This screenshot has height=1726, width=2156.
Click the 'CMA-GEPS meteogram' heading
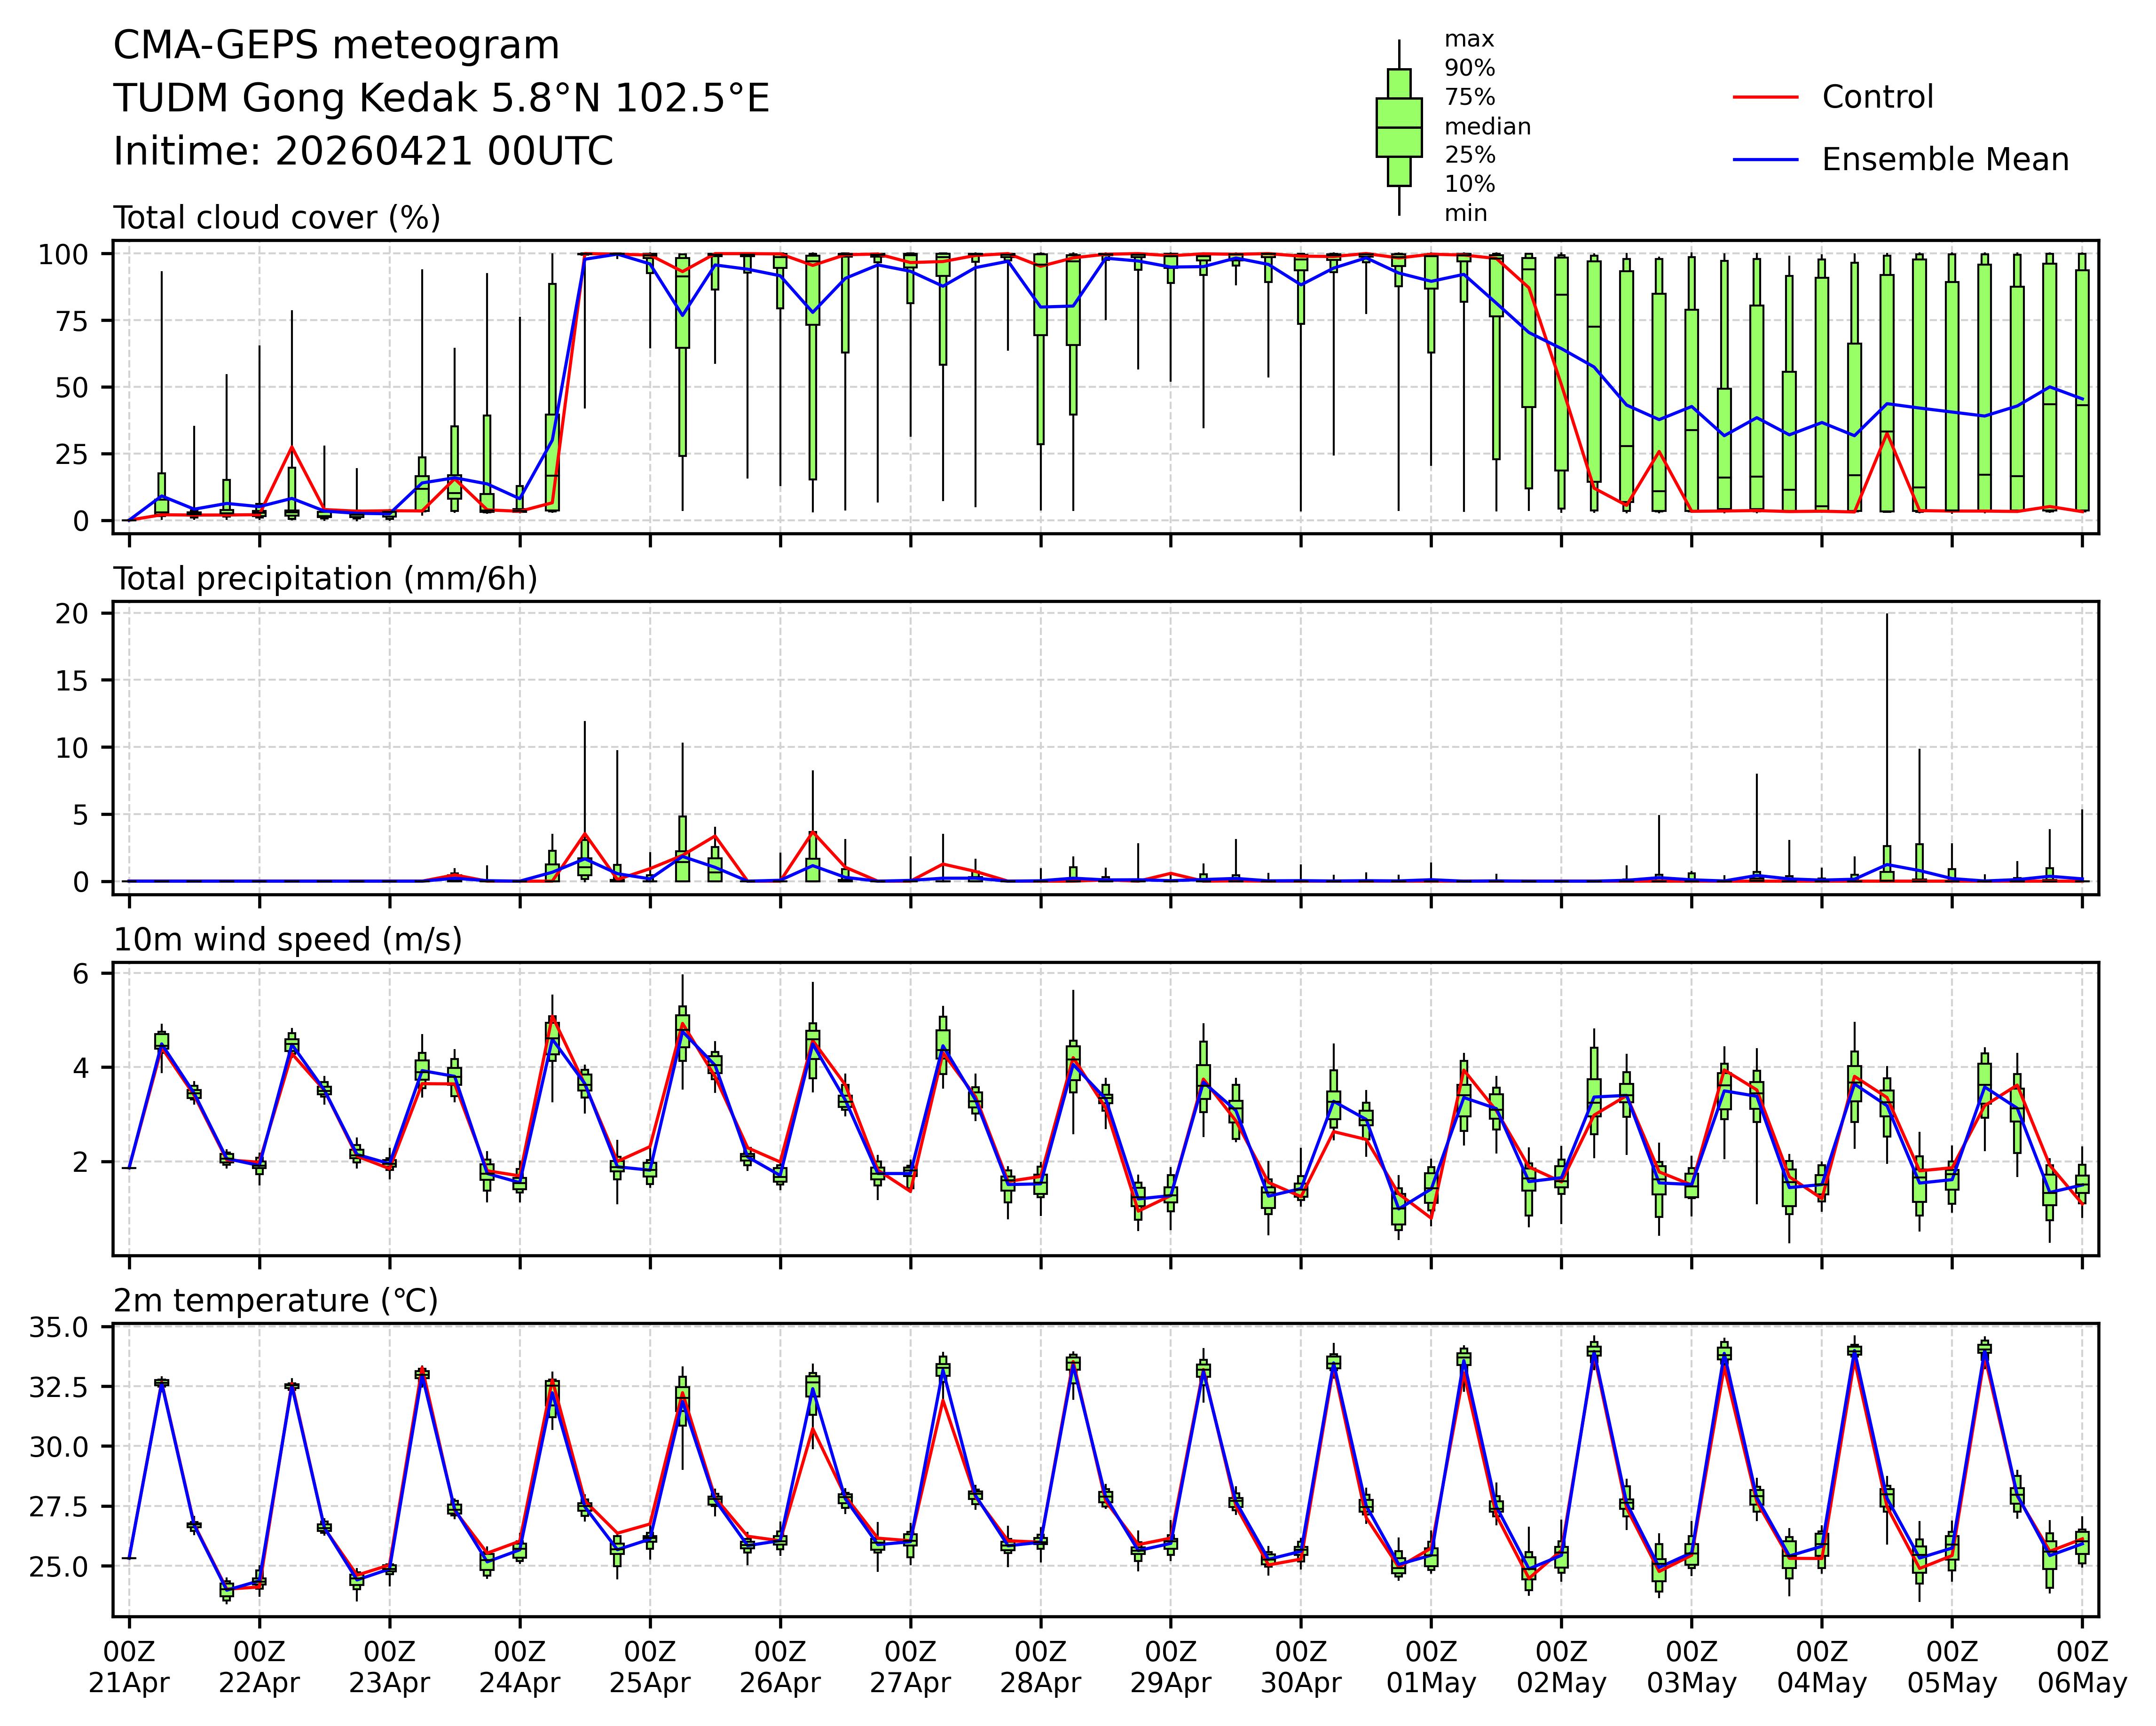pyautogui.click(x=336, y=46)
